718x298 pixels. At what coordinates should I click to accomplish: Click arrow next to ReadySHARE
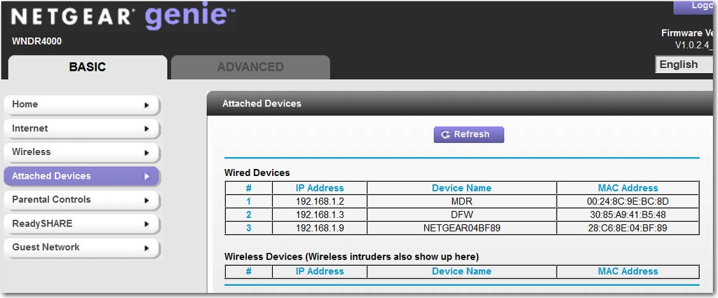147,224
